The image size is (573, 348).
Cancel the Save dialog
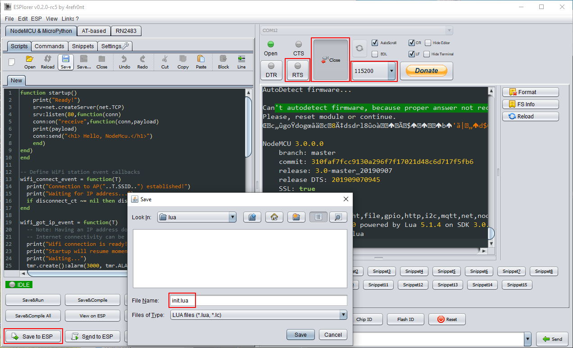[333, 334]
